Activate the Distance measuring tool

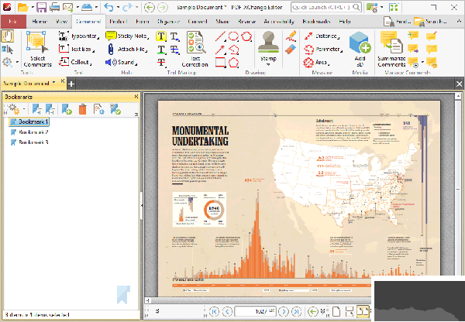tap(323, 36)
